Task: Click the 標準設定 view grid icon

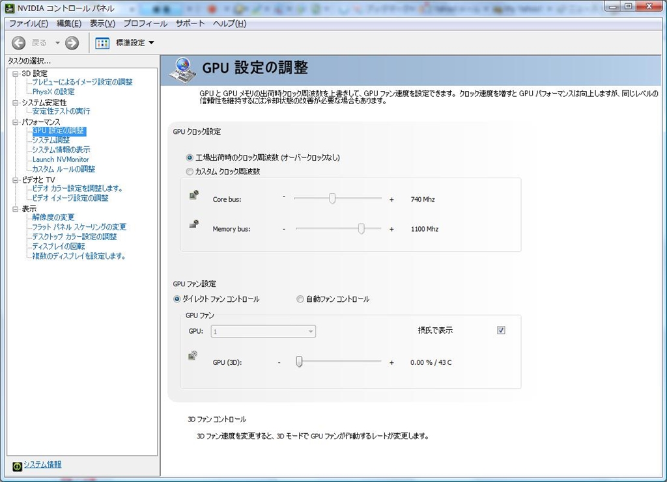Action: coord(102,43)
